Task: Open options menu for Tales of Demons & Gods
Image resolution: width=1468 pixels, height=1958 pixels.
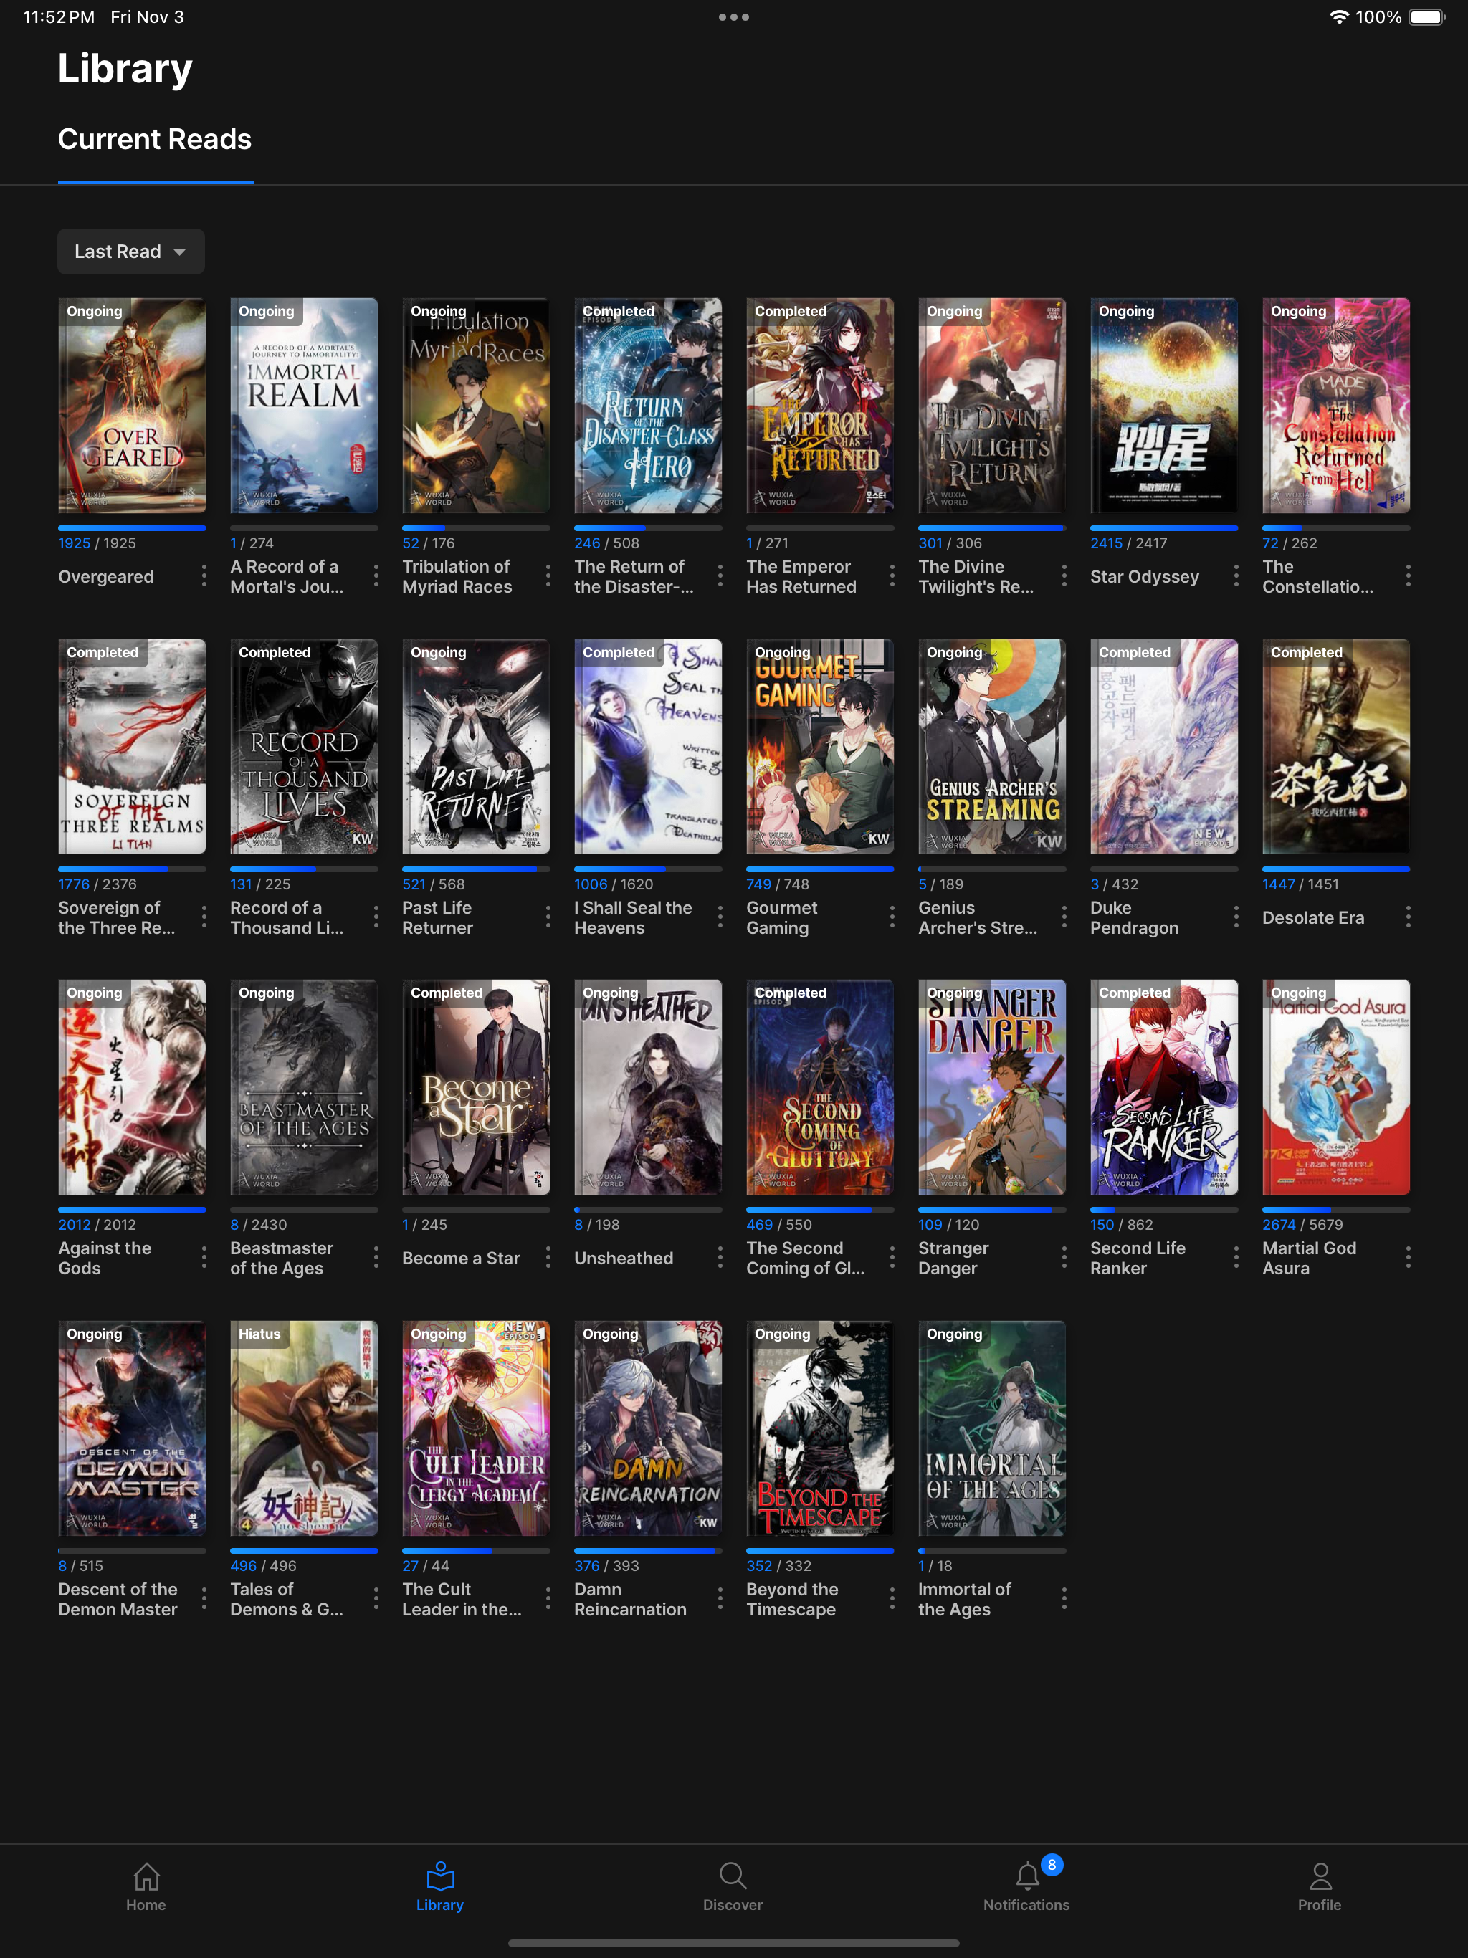Action: click(376, 1599)
